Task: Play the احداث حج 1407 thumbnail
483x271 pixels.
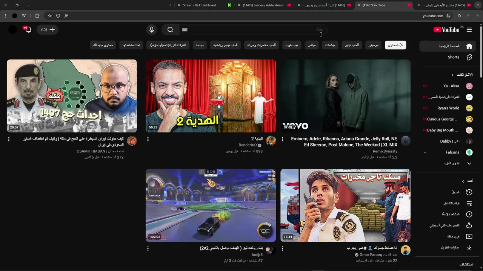Action: click(x=72, y=96)
